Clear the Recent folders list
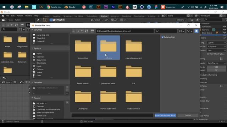The width and height of the screenshot is (227, 127). [x=67, y=103]
